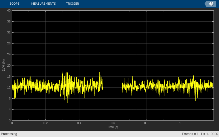Click the y-axis tick label 4
Screen dimensions: 219x137
(x=10, y=109)
